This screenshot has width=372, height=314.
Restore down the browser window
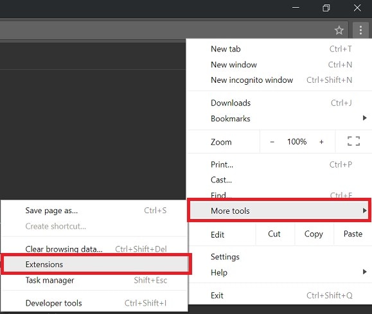[326, 8]
